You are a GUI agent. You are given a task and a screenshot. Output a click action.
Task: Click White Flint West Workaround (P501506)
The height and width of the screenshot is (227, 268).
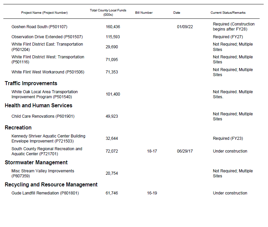coord(48,72)
